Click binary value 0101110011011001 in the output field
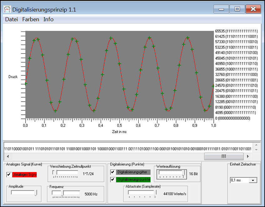The width and height of the screenshot is (265, 207). 236,149
